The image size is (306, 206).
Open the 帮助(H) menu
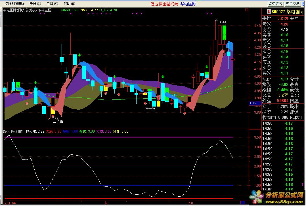[x=69, y=3]
